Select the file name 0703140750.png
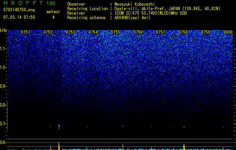This screenshot has height=150, width=236. point(19,10)
